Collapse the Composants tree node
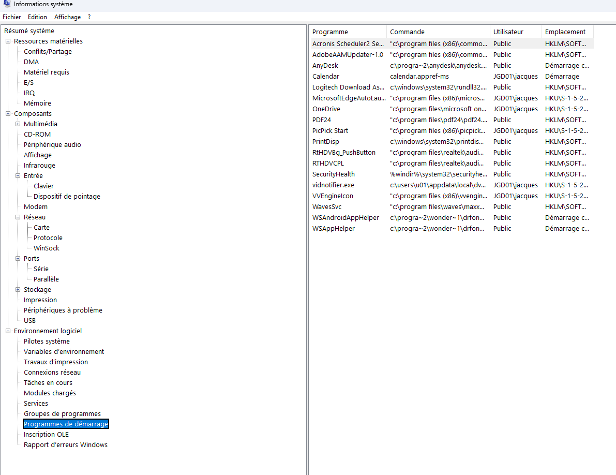Screen dimensions: 616x475 click(8, 113)
